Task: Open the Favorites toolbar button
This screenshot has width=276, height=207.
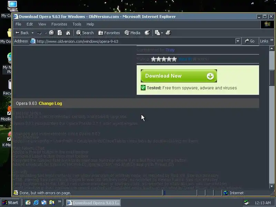Action: click(x=109, y=33)
